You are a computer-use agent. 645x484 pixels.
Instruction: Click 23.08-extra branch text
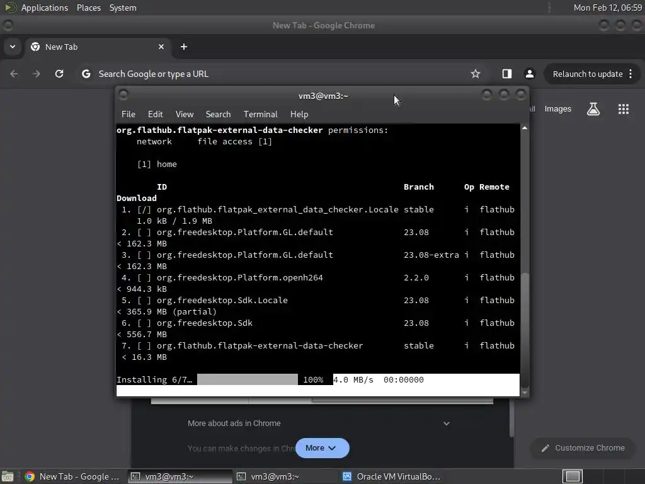tap(431, 255)
